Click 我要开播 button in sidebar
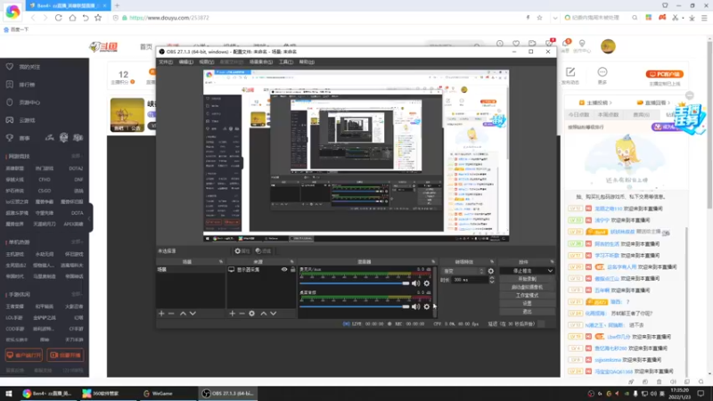 coord(65,355)
